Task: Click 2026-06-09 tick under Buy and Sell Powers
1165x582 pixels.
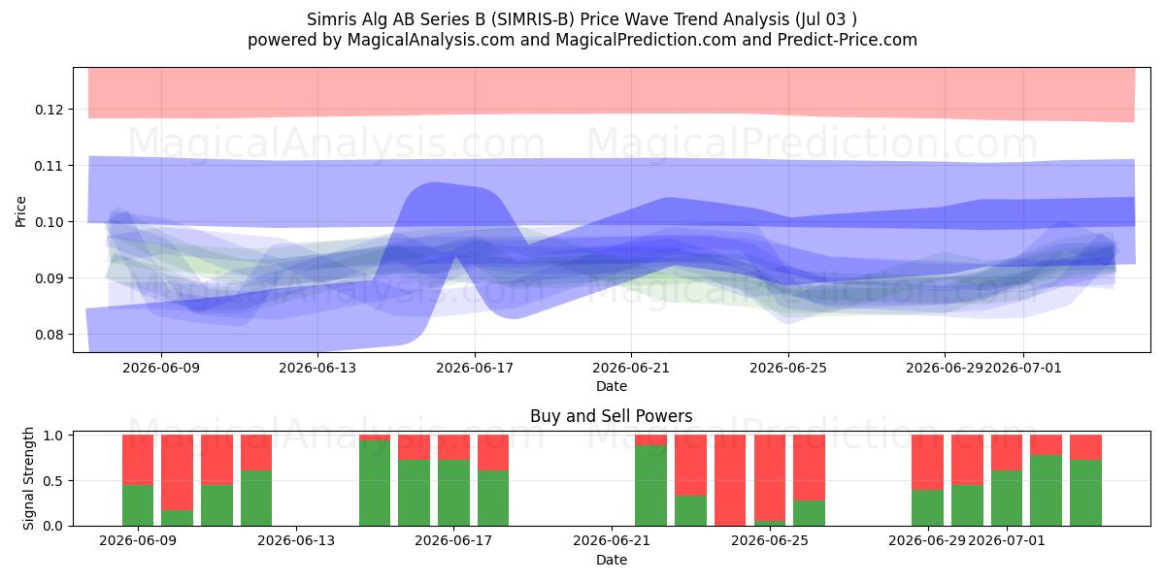Action: [138, 541]
